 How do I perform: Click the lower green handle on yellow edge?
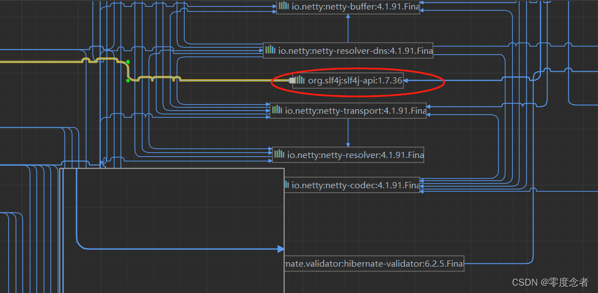click(128, 81)
